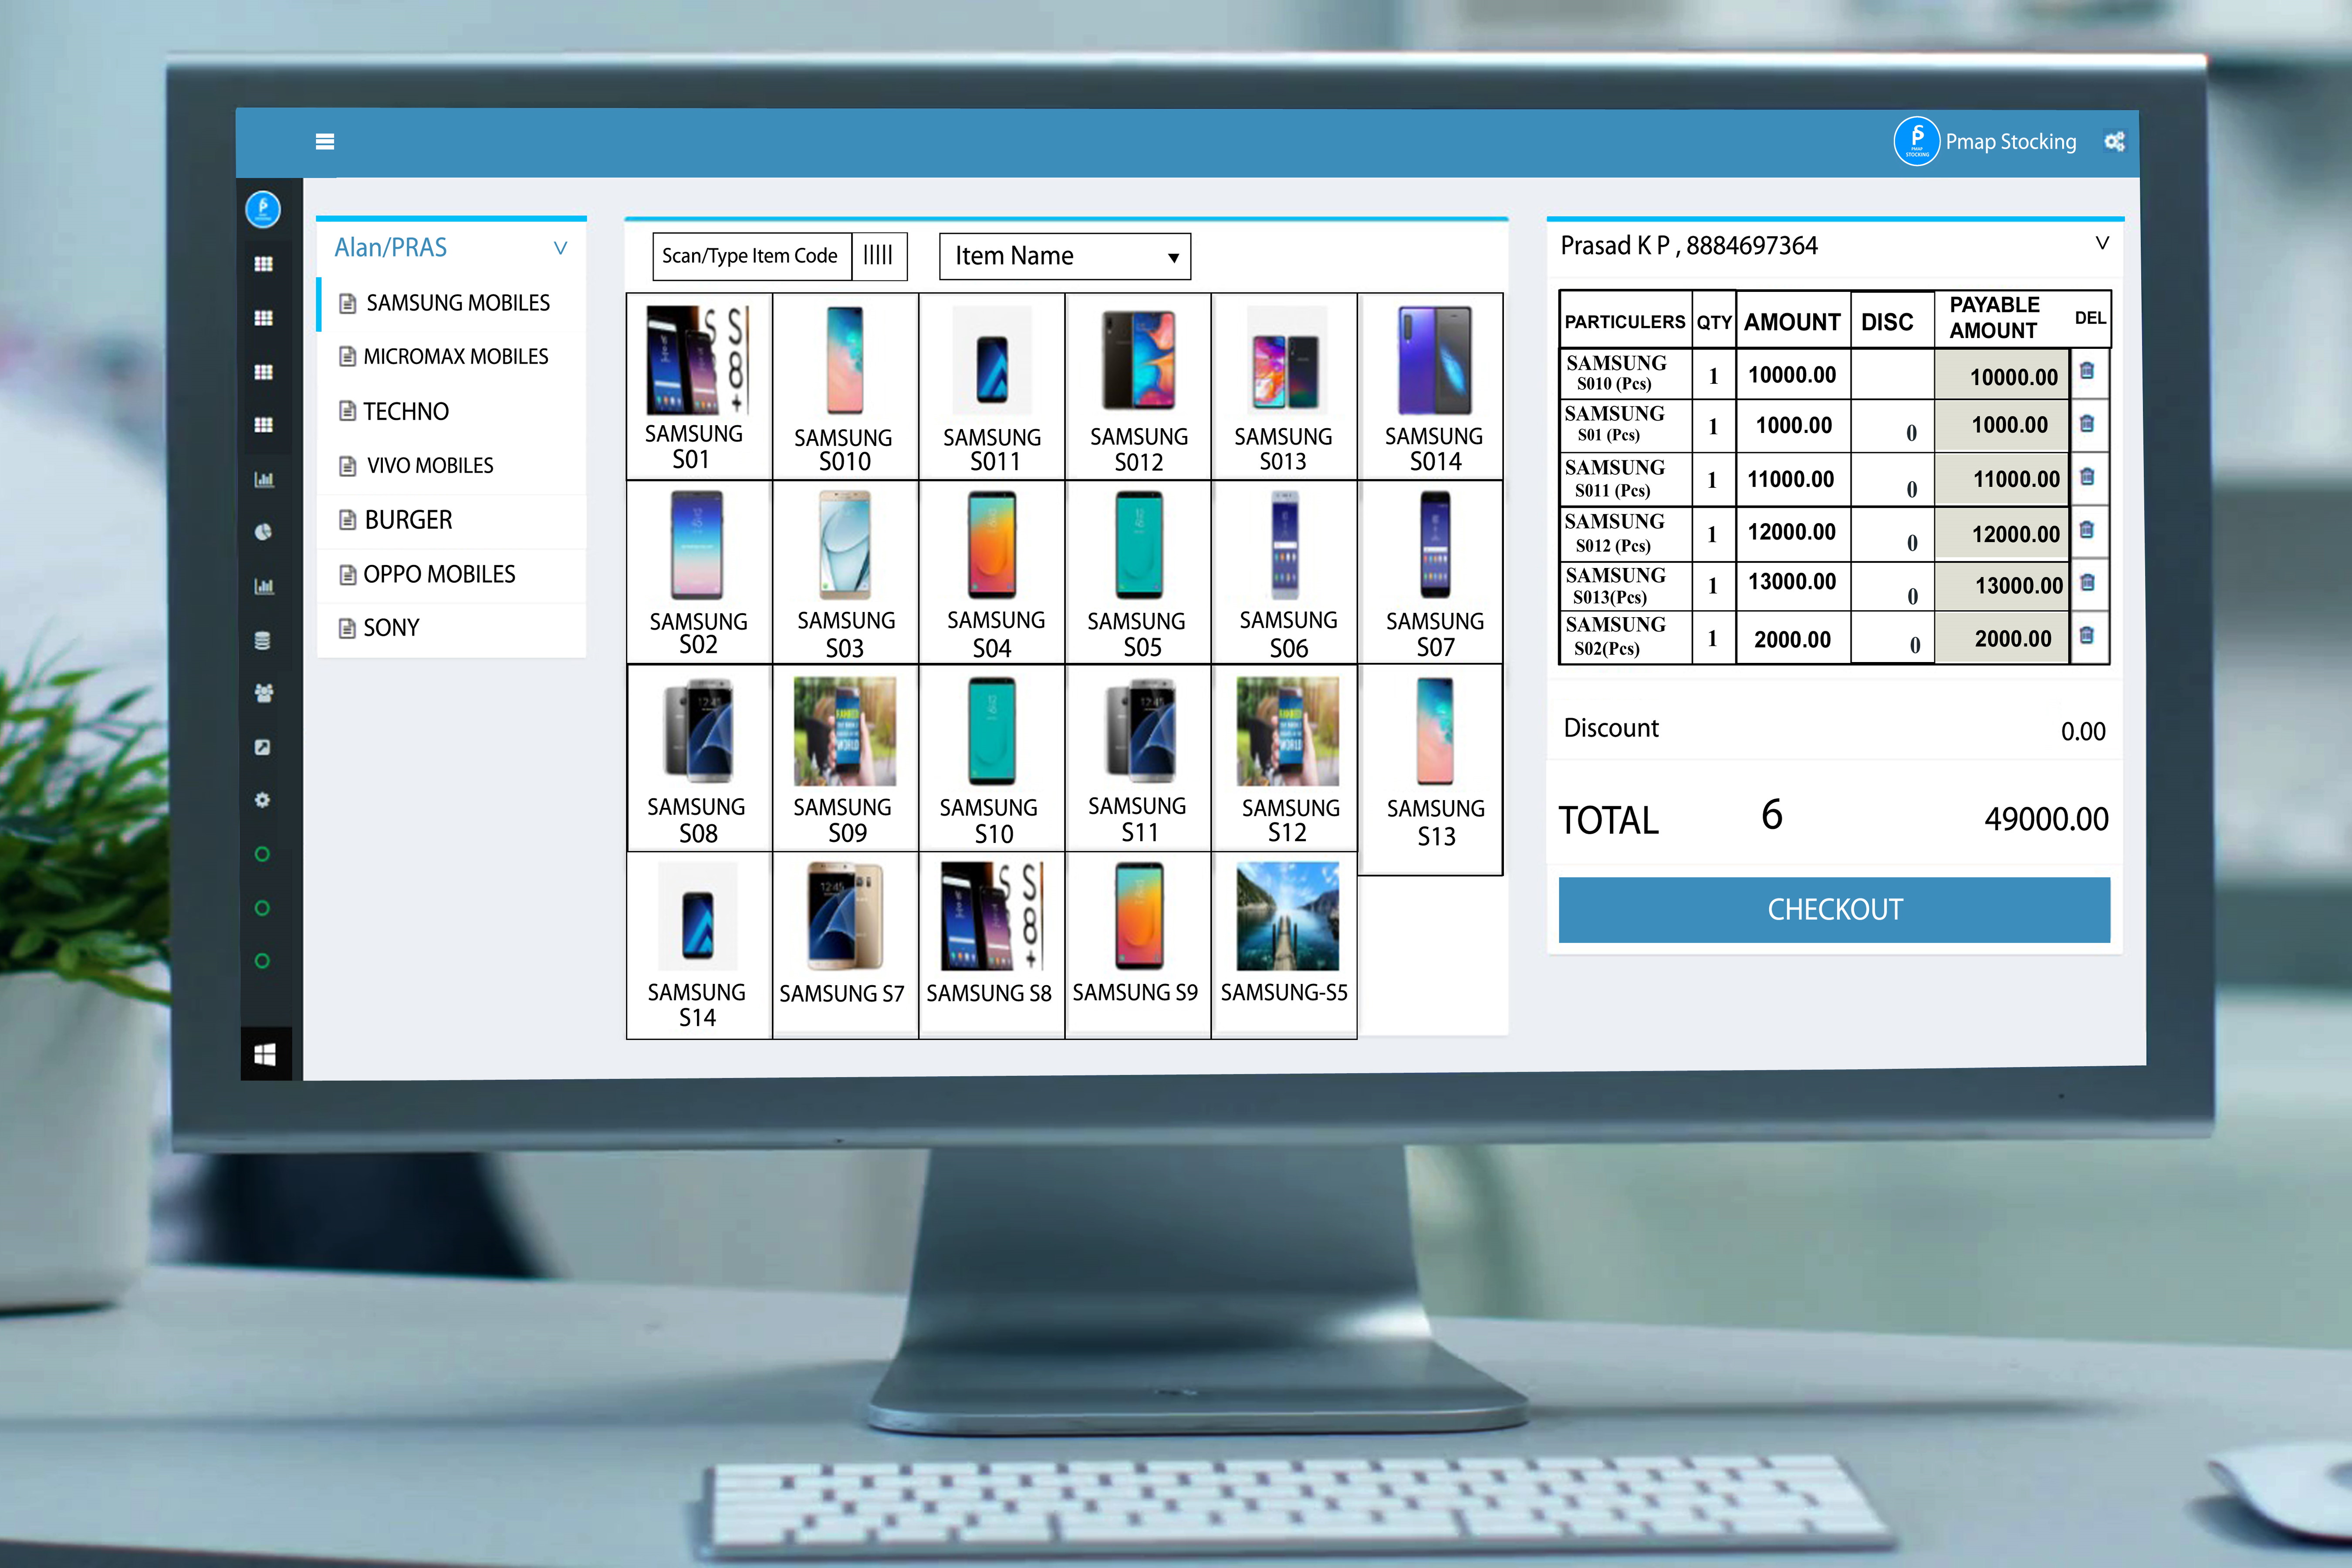Delete SAMSUNG S010 row with trash icon
This screenshot has height=1568, width=2352.
(2087, 371)
